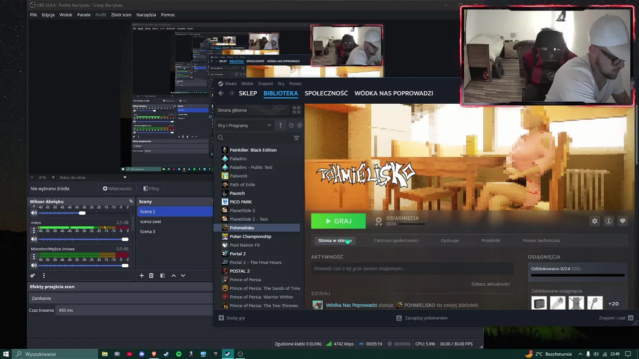
Task: Open WÓDKA NAS POPROWADZI profile tab
Action: 393,93
